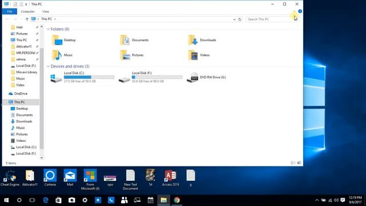Open the desktop image shortcut labeled 54
The width and height of the screenshot is (366, 206).
point(150,177)
